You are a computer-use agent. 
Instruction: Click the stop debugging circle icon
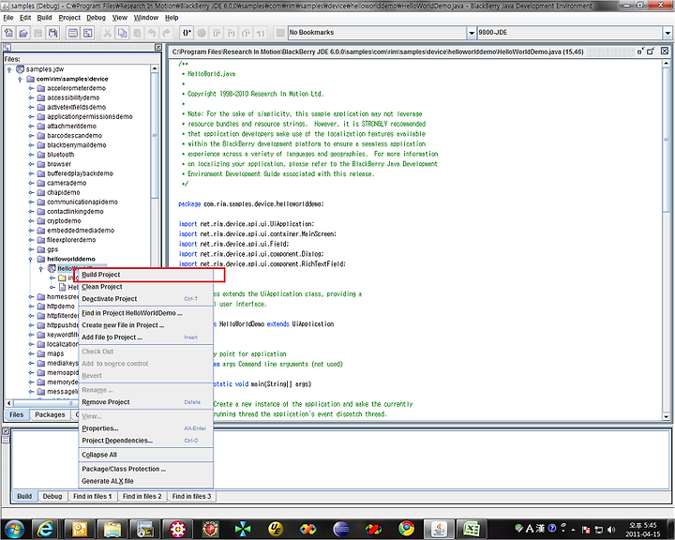coord(202,33)
